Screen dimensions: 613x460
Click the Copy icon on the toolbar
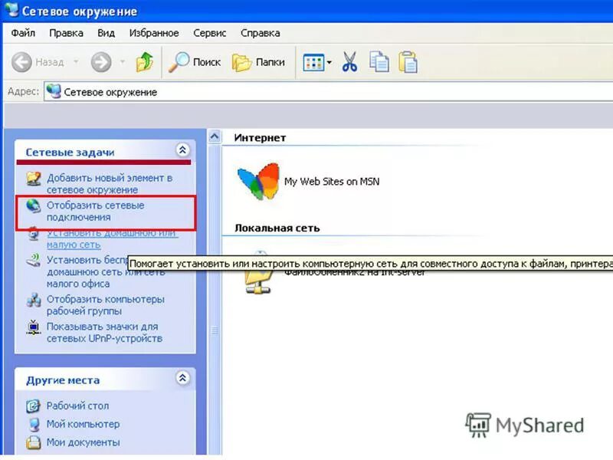[x=379, y=62]
